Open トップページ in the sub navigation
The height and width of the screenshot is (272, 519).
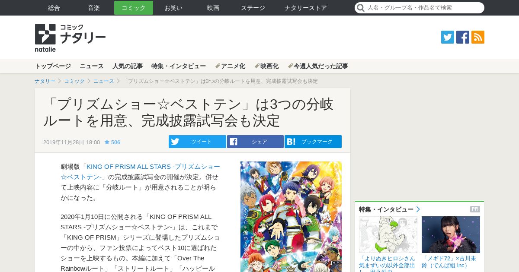[x=53, y=66]
